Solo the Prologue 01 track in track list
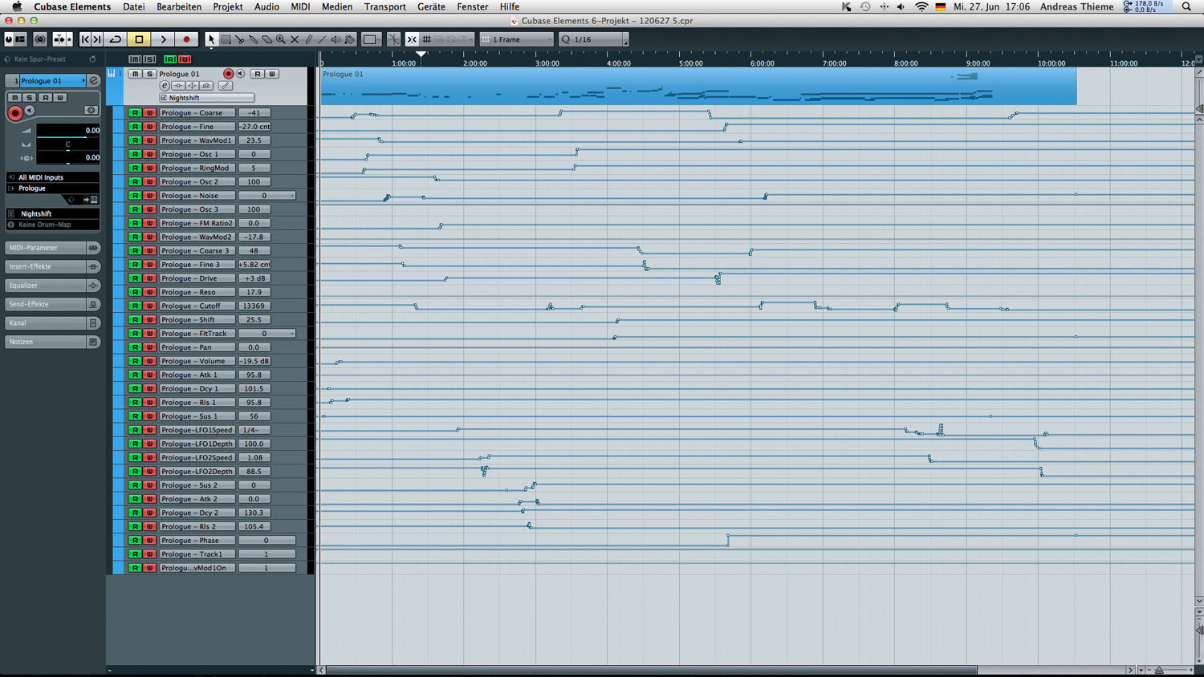 click(149, 74)
